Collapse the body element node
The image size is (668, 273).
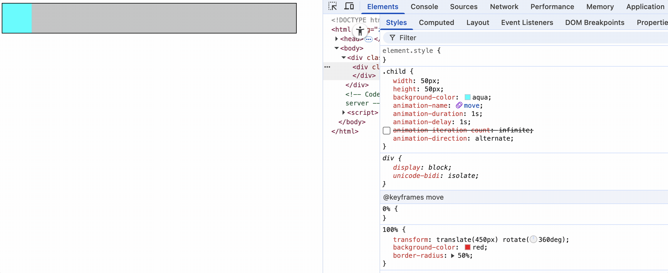(x=337, y=48)
